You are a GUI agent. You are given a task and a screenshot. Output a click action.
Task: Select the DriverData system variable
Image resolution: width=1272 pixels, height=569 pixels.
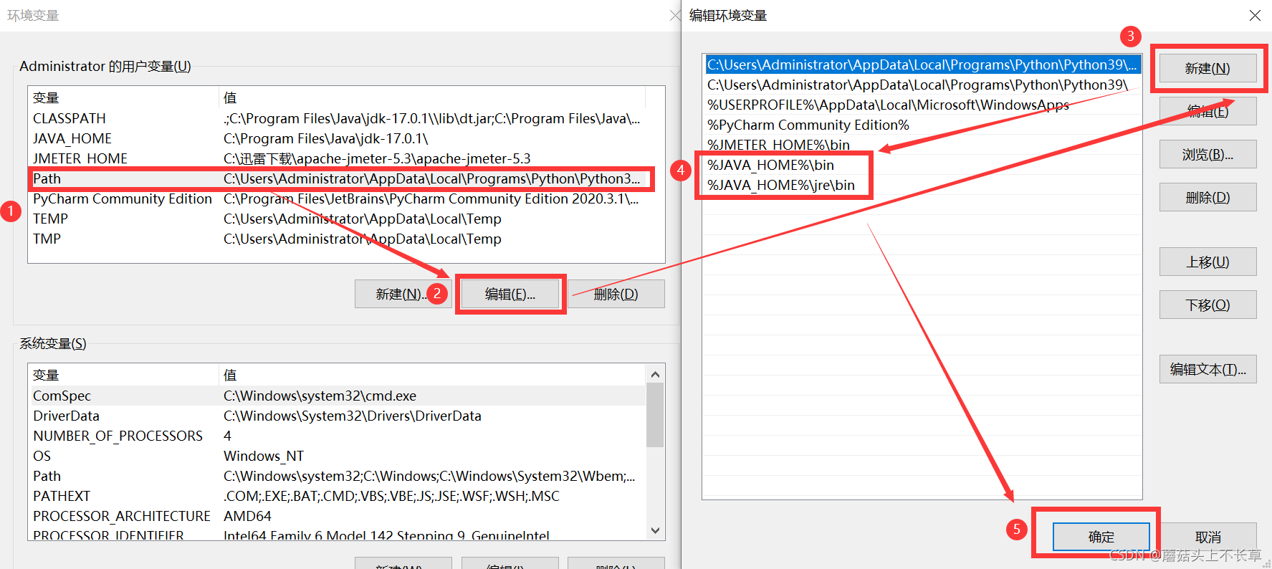tap(338, 416)
